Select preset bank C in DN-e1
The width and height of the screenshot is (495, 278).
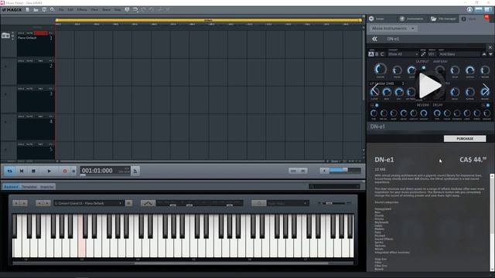[382, 54]
